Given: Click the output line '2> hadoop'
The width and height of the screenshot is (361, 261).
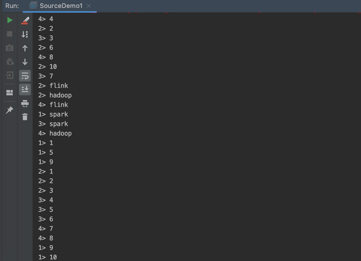Looking at the screenshot, I should tap(55, 95).
